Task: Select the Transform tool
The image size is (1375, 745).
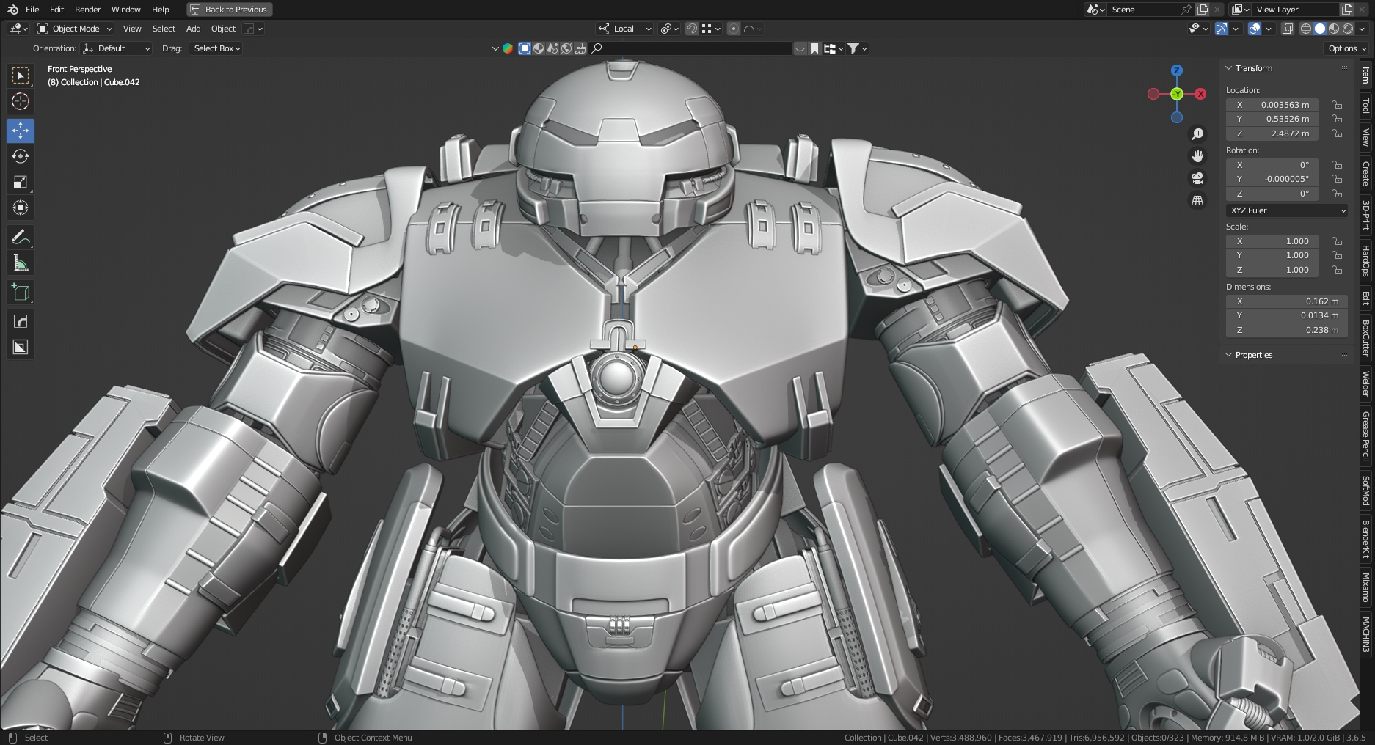Action: 21,208
